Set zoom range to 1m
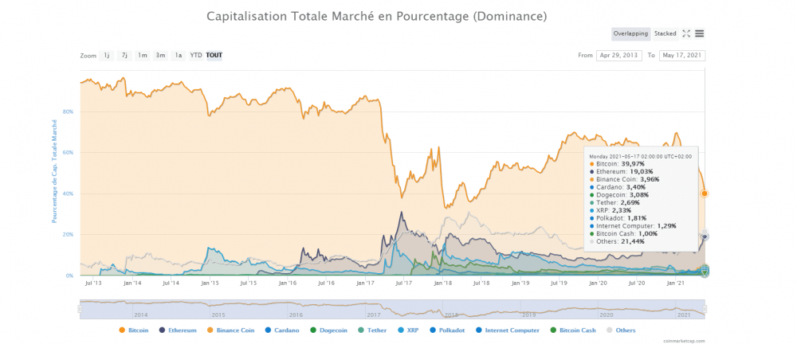The image size is (797, 344). [142, 56]
